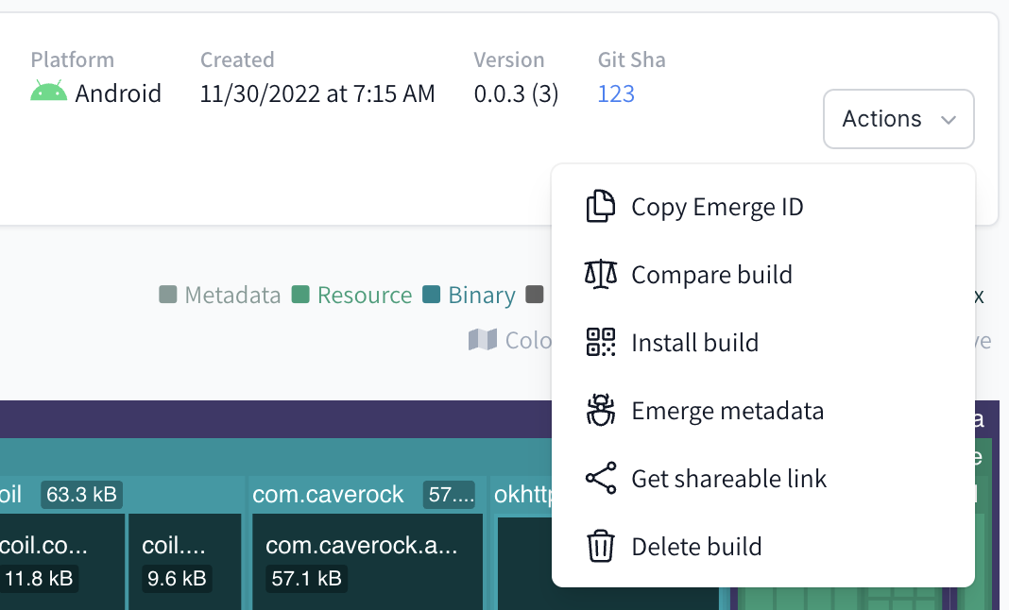1009x610 pixels.
Task: Click the dark gray legend color swatch
Action: coord(536,294)
